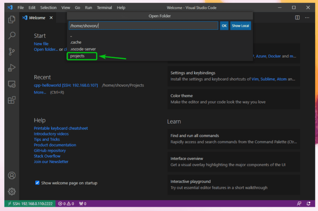Open the Search view icon

[x=12, y=36]
